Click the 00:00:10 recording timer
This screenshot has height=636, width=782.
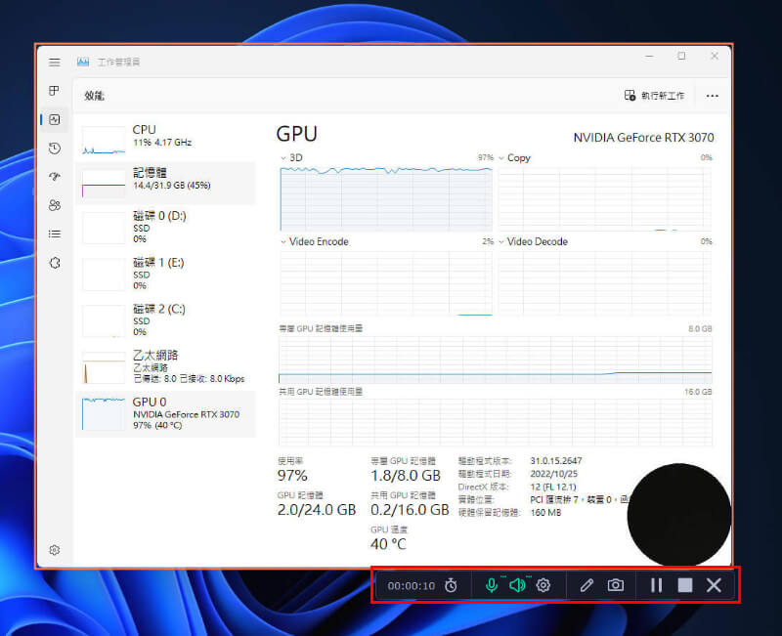[412, 585]
